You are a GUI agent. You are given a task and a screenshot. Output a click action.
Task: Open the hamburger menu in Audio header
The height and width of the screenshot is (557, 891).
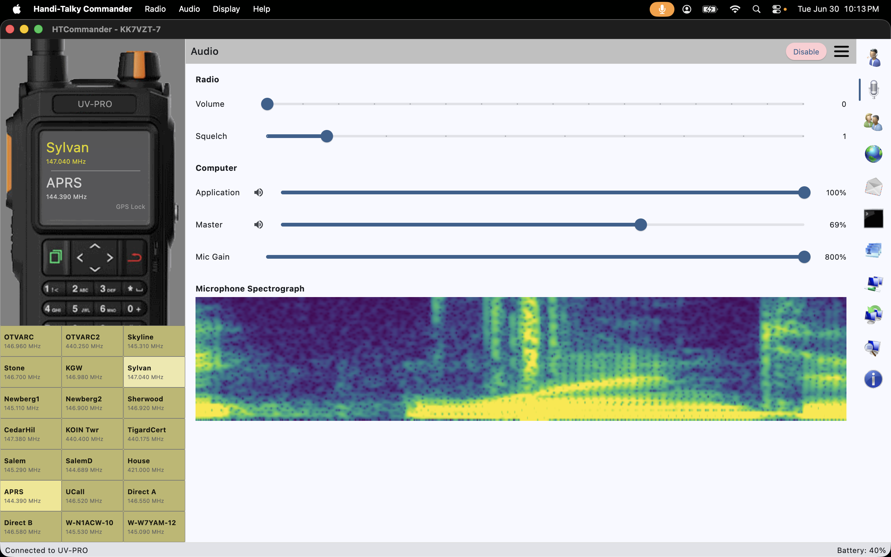point(841,52)
